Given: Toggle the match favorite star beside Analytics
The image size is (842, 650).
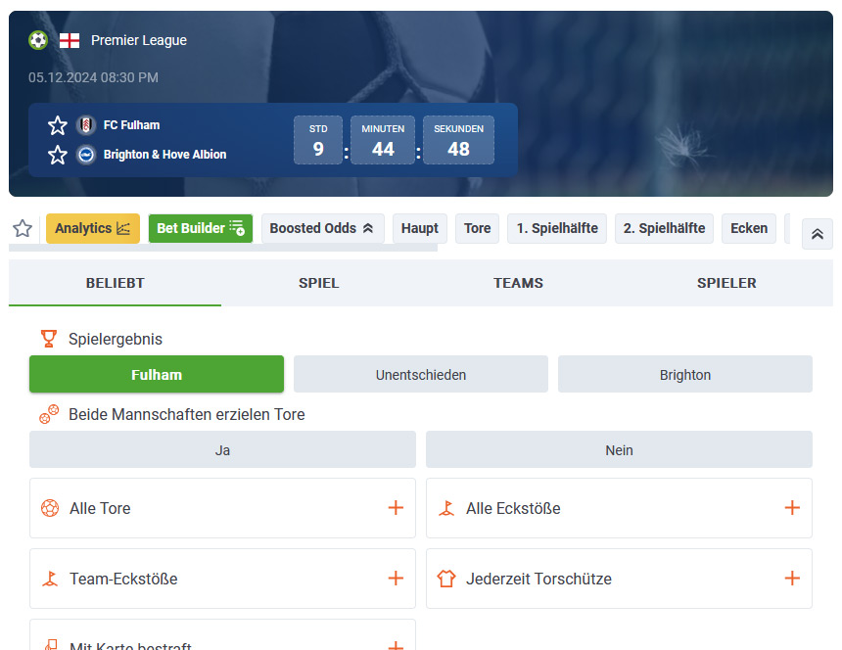Looking at the screenshot, I should (23, 229).
